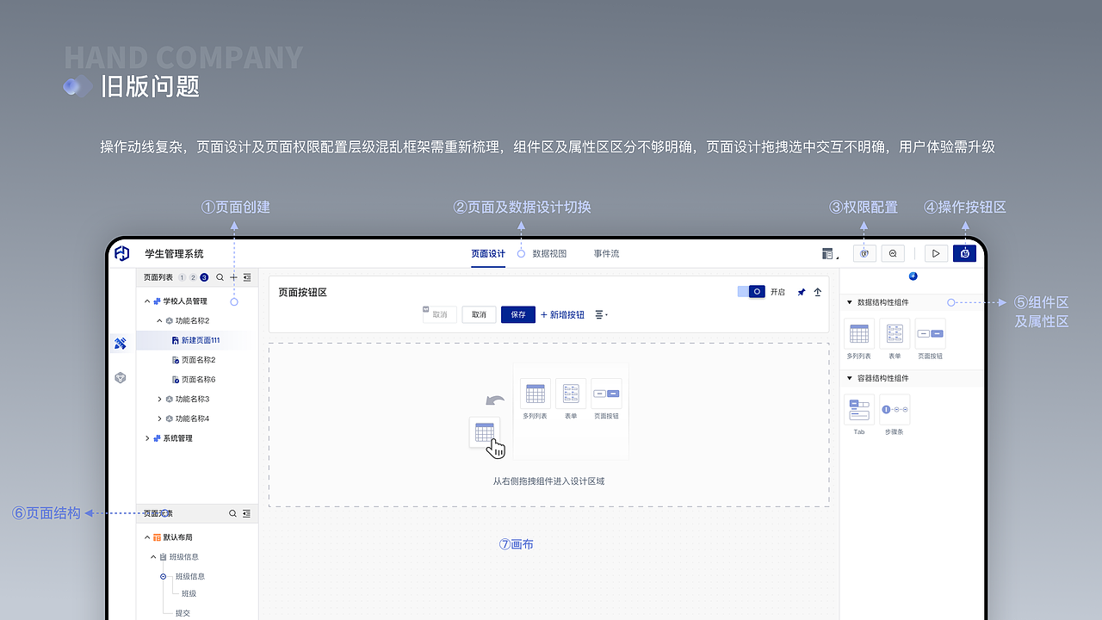Select the Tab container component icon

858,410
